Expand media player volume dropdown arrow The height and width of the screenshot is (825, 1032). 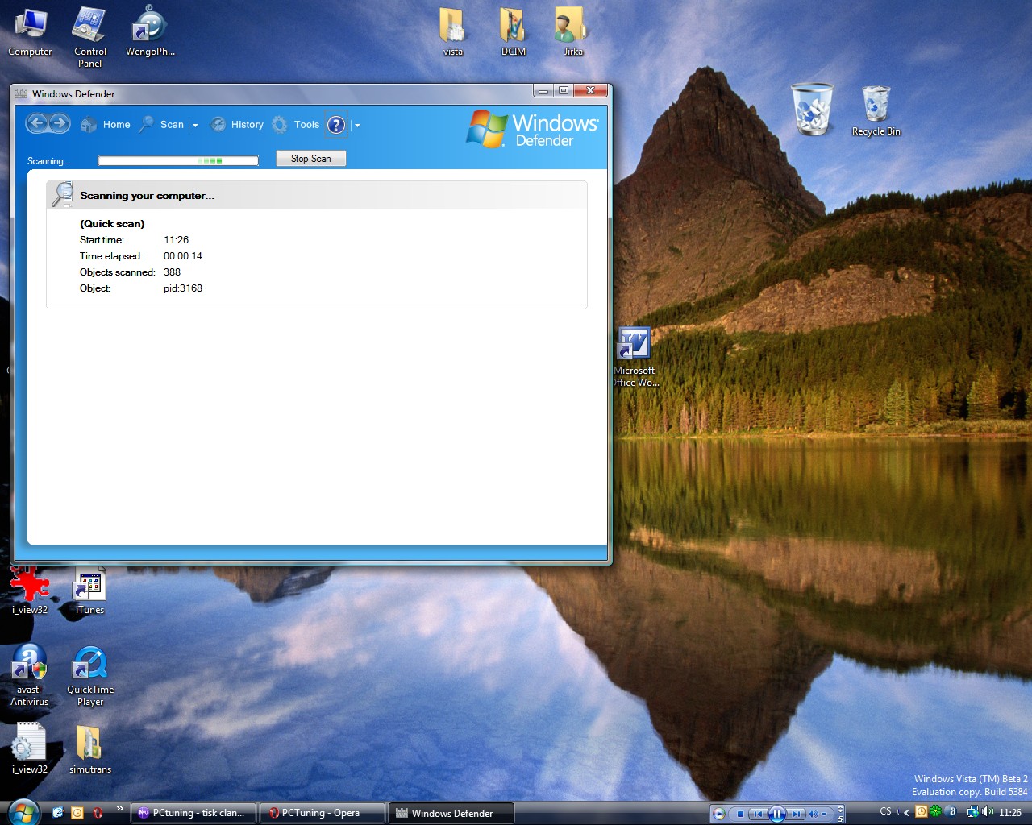click(x=824, y=814)
